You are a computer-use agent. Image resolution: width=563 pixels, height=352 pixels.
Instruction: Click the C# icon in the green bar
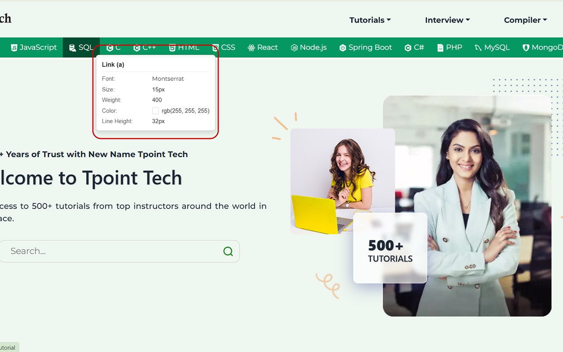click(408, 48)
